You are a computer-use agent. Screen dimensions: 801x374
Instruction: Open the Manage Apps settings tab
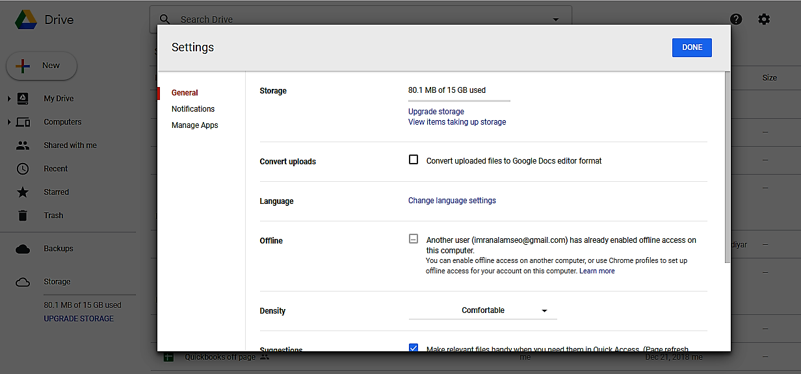(195, 125)
